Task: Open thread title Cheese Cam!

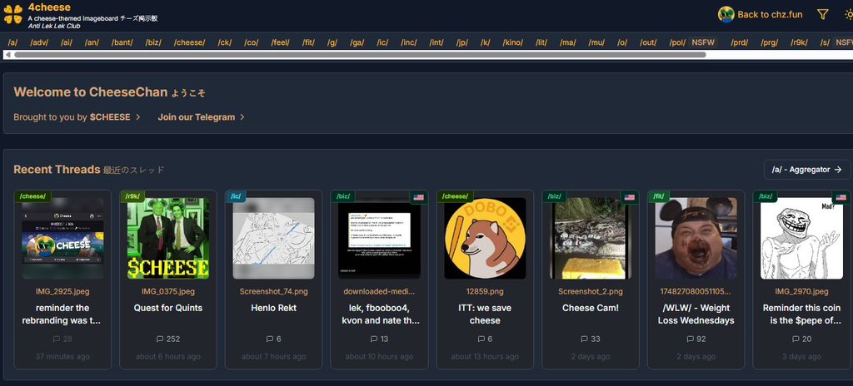Action: (x=591, y=308)
